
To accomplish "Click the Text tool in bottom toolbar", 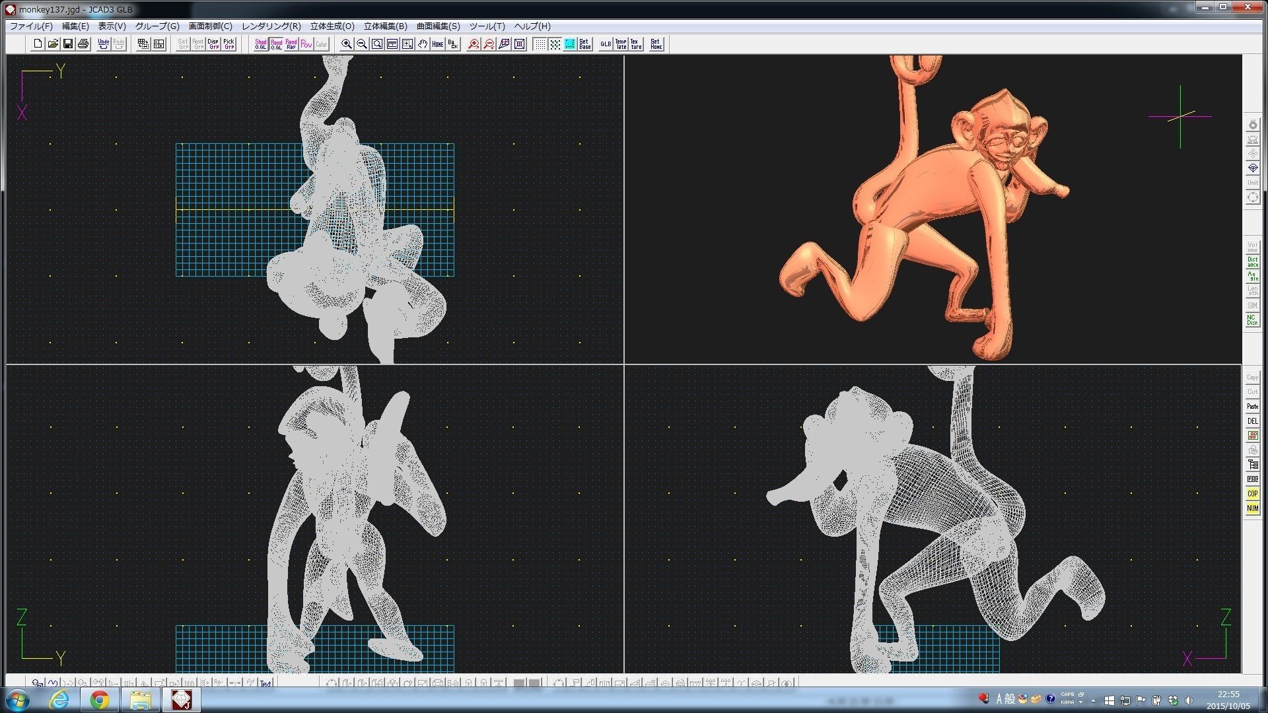I will pyautogui.click(x=265, y=683).
